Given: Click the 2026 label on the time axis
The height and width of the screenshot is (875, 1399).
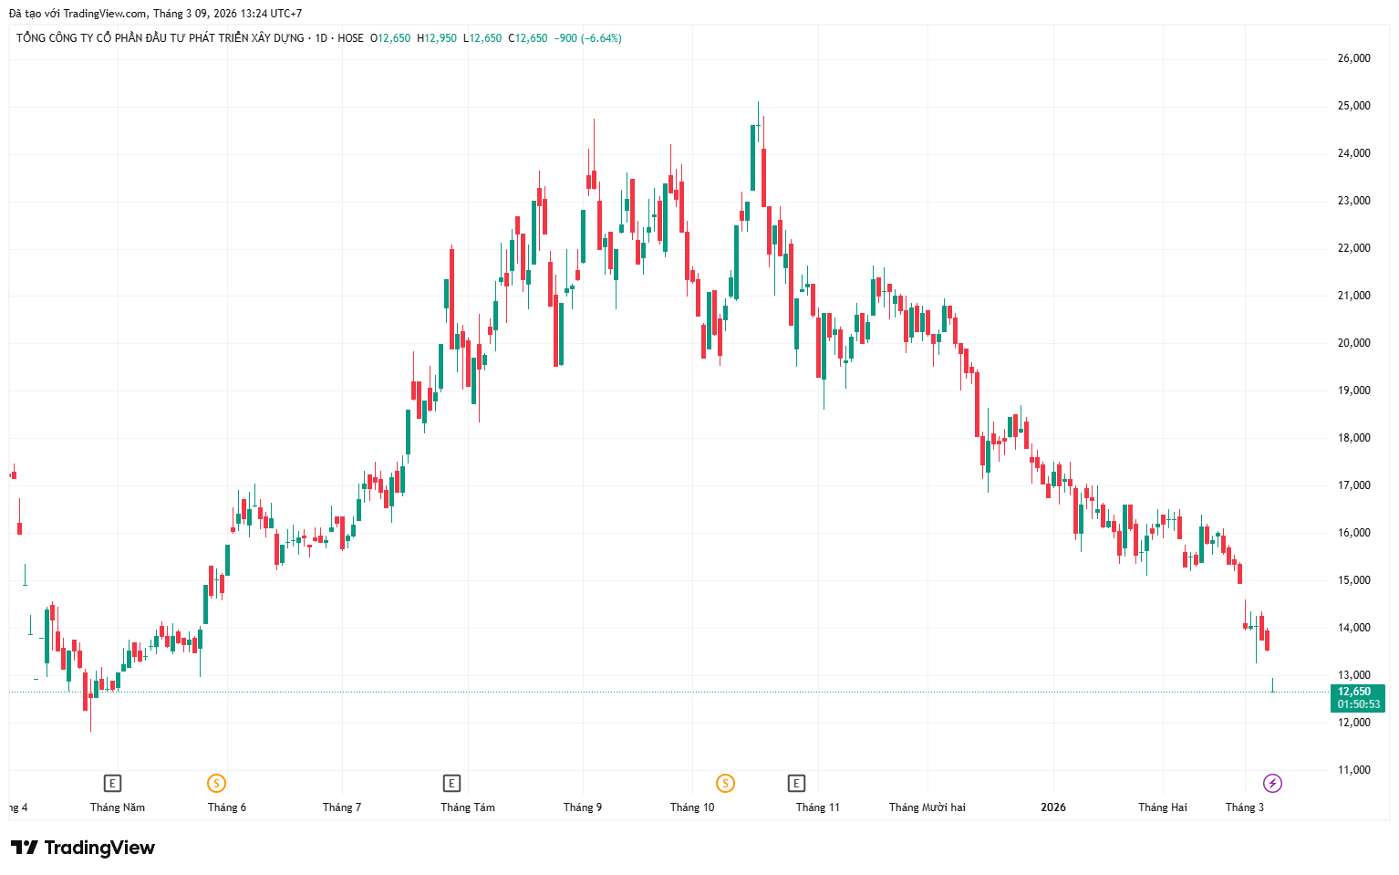Looking at the screenshot, I should [x=1052, y=807].
